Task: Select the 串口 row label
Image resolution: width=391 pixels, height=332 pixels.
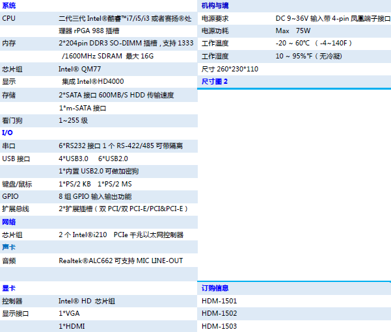Action: click(8, 146)
